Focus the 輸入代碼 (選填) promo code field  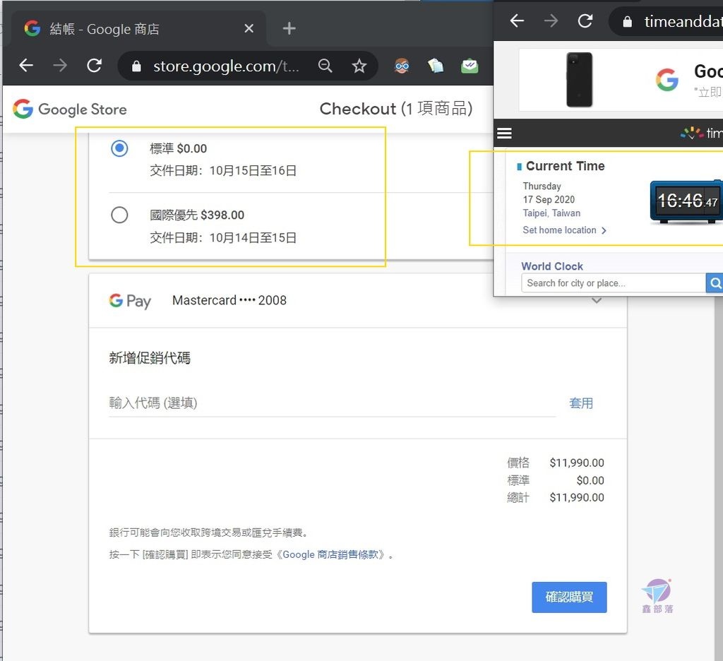tap(332, 403)
